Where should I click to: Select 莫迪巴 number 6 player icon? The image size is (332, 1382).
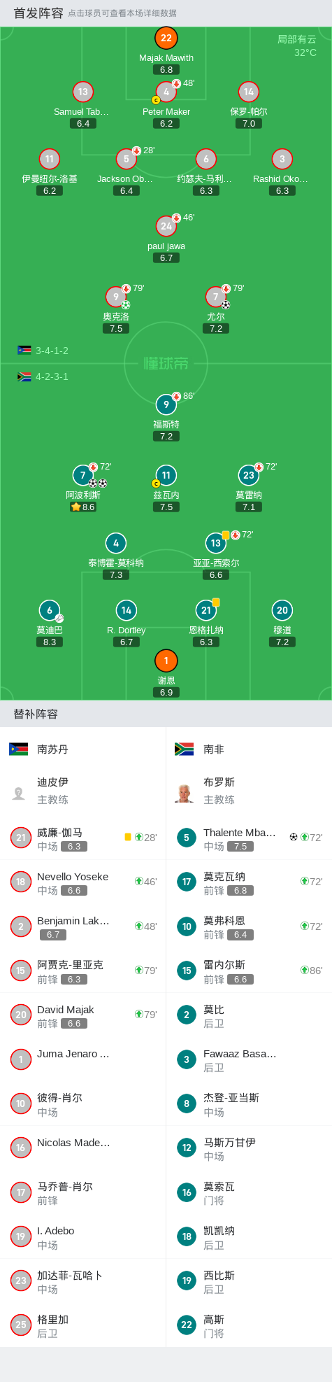[x=50, y=610]
